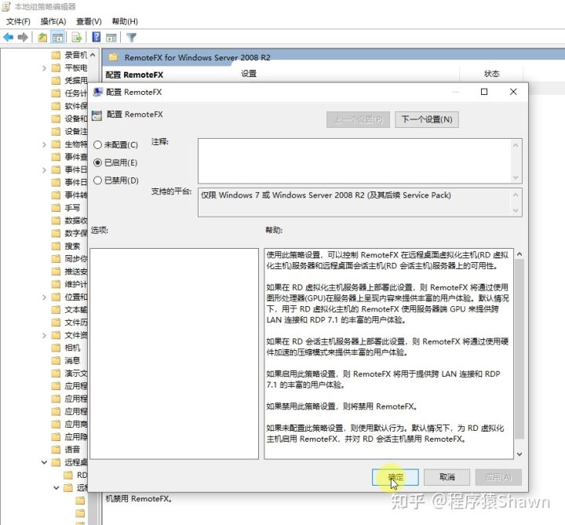Click the comment box scroll down arrow
Image resolution: width=565 pixels, height=525 pixels.
[x=516, y=177]
